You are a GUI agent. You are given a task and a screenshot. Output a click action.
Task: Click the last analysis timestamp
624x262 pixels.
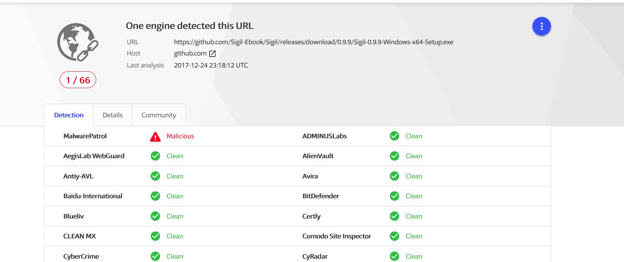click(211, 65)
